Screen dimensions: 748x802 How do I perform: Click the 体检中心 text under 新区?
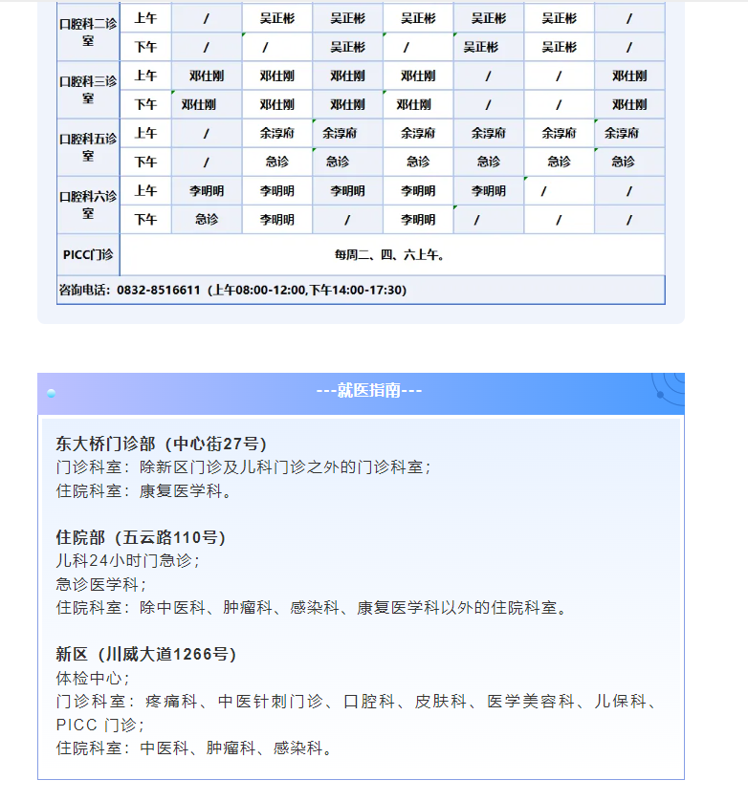click(x=92, y=678)
